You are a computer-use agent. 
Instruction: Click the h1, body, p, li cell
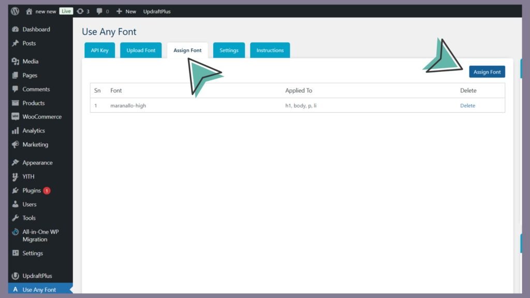[x=301, y=106]
